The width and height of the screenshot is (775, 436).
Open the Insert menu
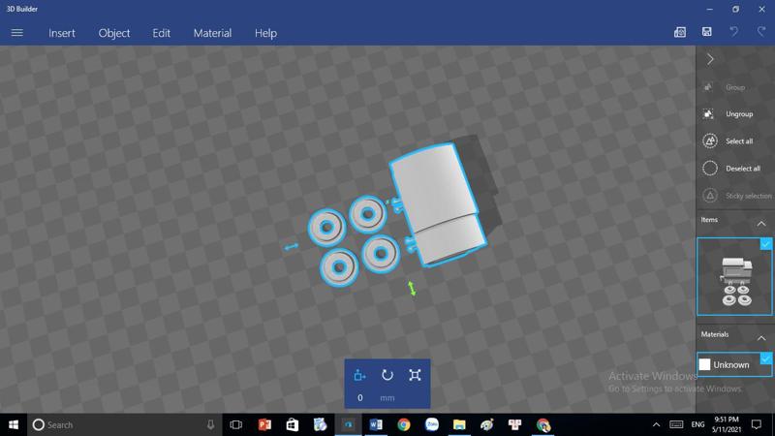click(x=62, y=33)
